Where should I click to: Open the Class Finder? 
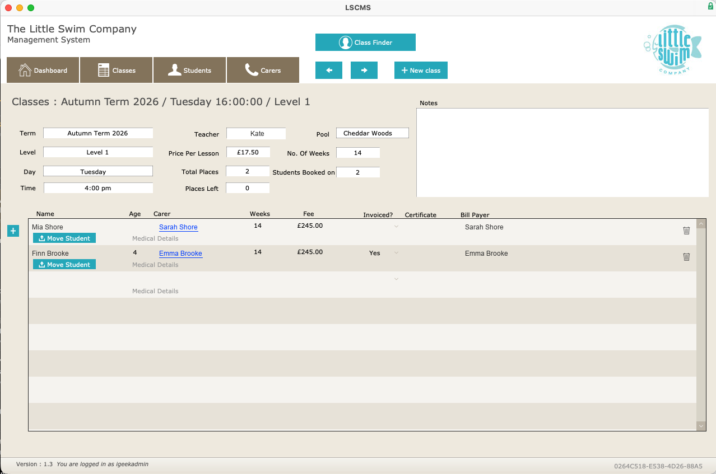pos(365,42)
